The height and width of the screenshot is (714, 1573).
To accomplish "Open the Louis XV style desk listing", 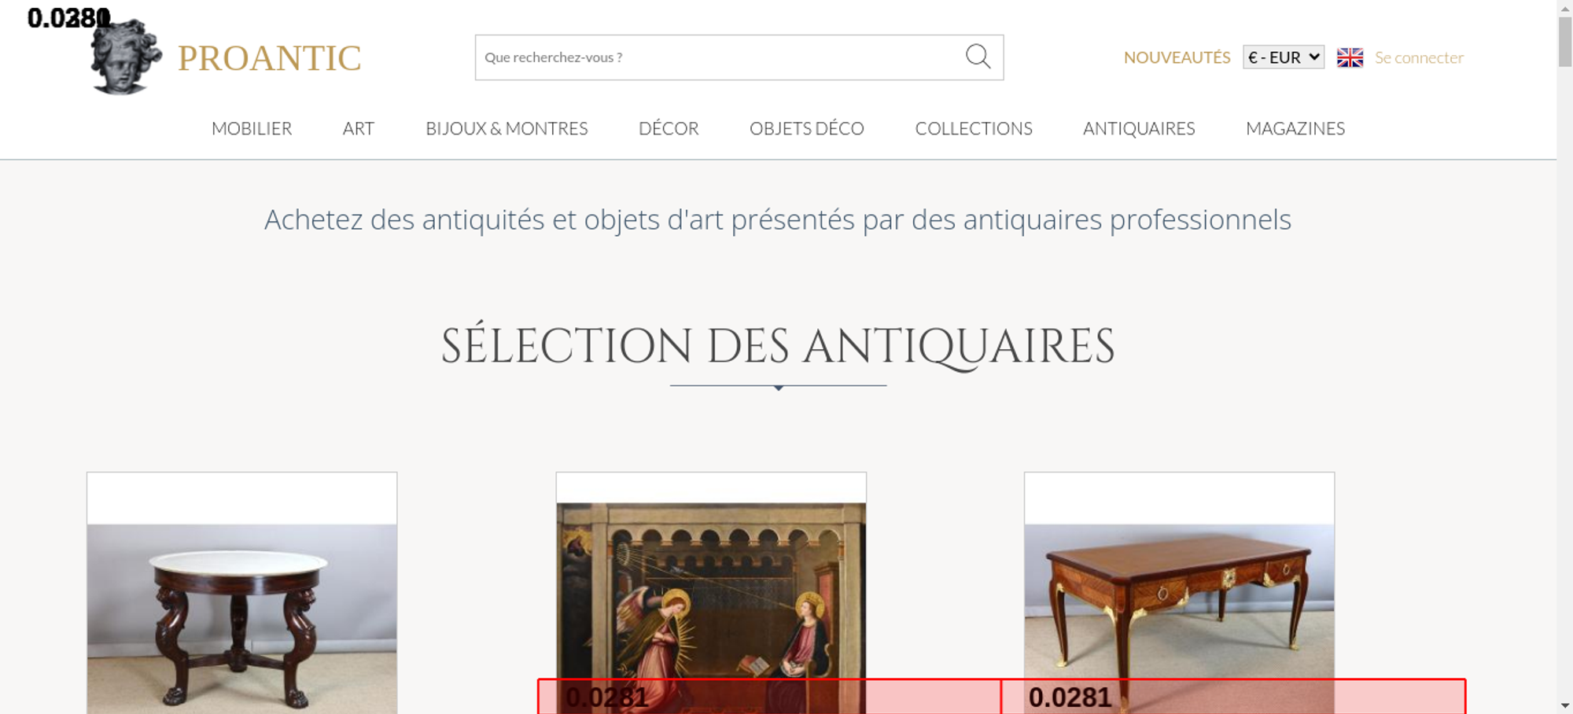I will 1178,598.
